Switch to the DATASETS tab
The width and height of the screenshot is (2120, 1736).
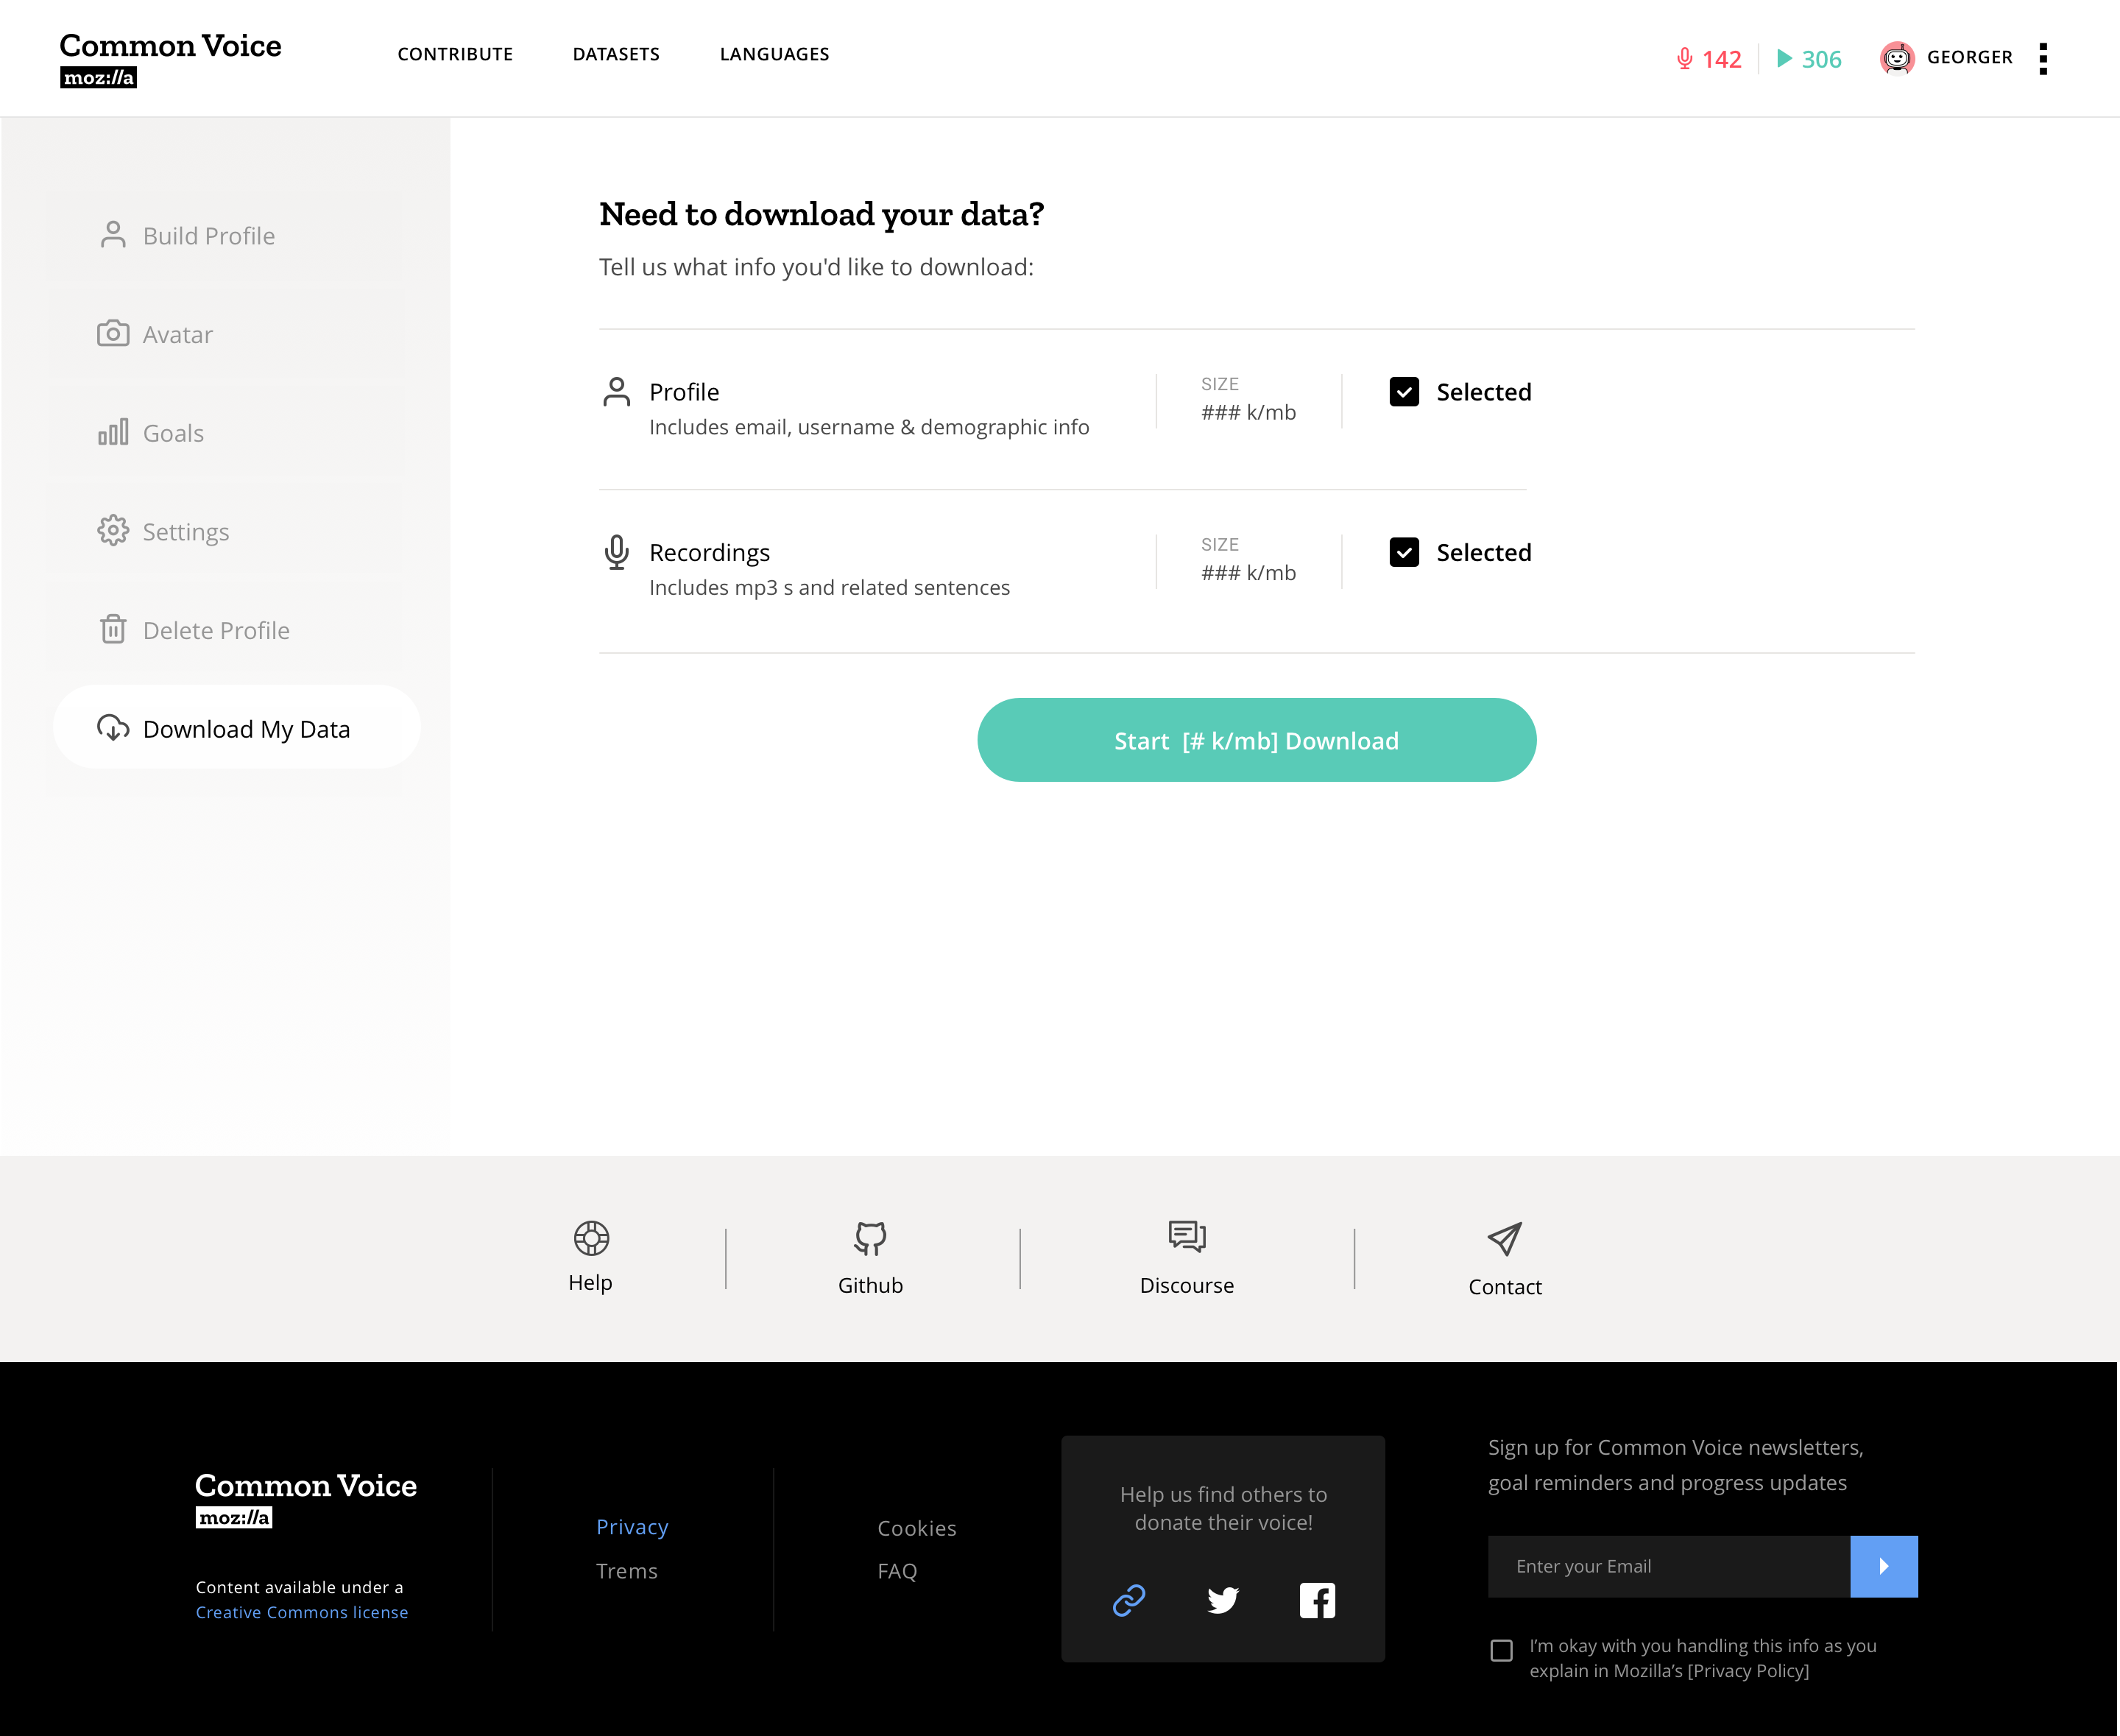(616, 54)
